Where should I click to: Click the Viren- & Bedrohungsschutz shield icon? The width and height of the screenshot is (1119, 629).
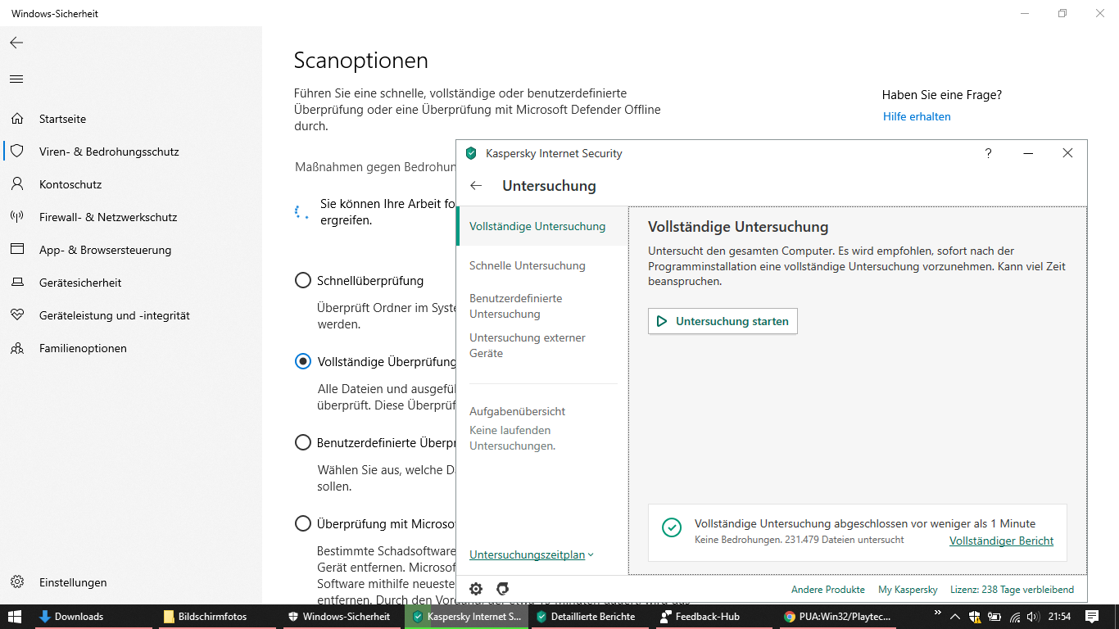pyautogui.click(x=17, y=152)
